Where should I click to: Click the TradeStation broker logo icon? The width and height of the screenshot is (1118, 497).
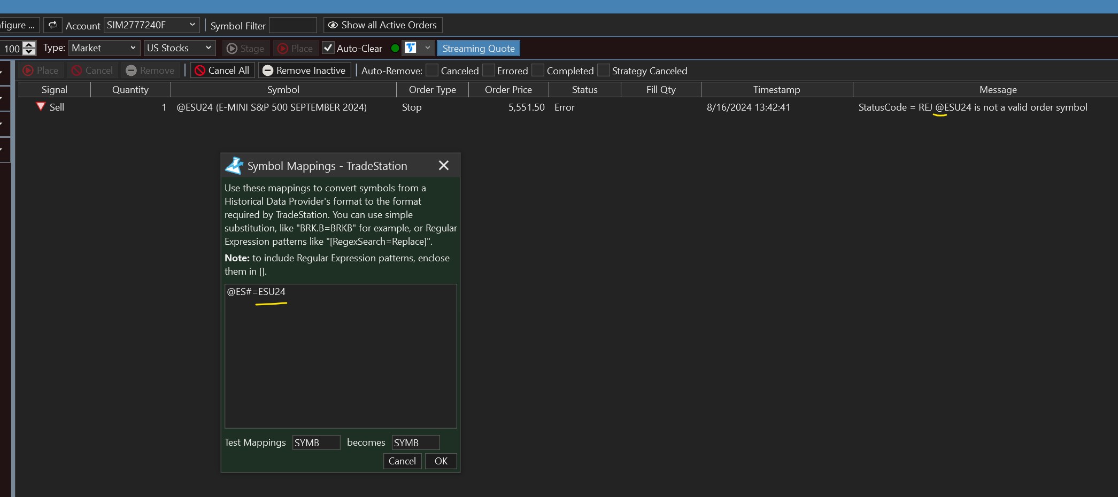point(411,48)
